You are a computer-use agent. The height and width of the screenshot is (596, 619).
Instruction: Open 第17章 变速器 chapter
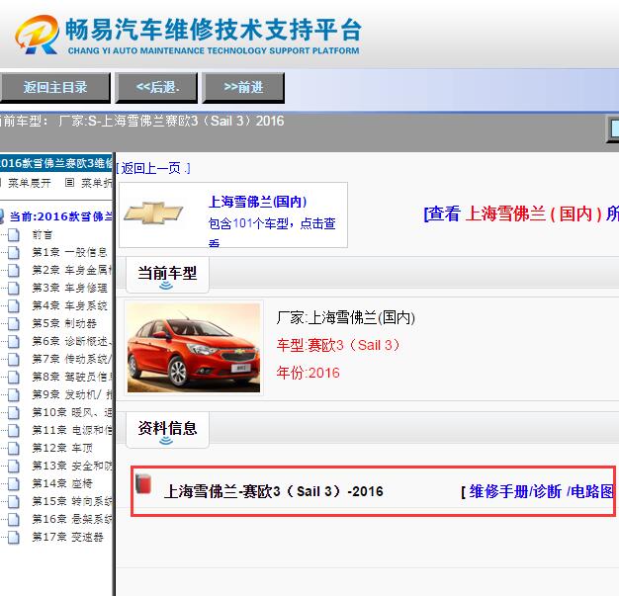tap(67, 537)
